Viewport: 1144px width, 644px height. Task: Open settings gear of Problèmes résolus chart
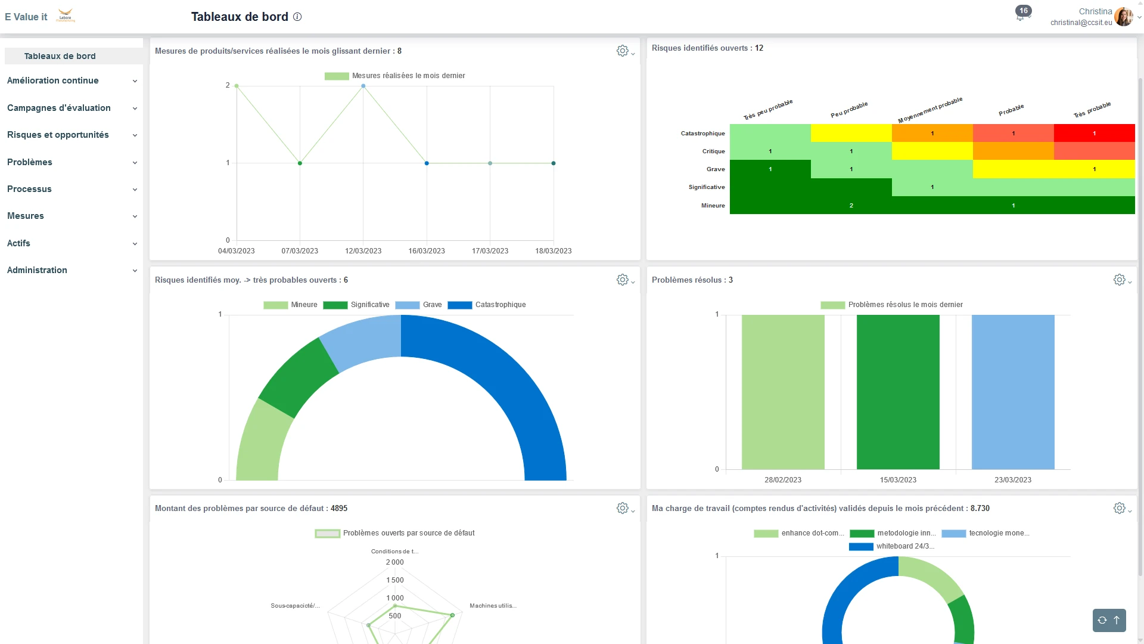click(1119, 280)
